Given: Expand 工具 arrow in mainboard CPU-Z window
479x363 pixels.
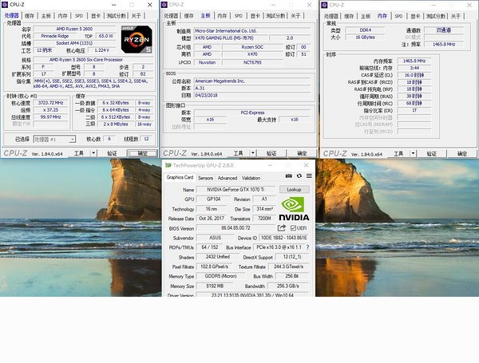Looking at the screenshot, I should pyautogui.click(x=253, y=153).
